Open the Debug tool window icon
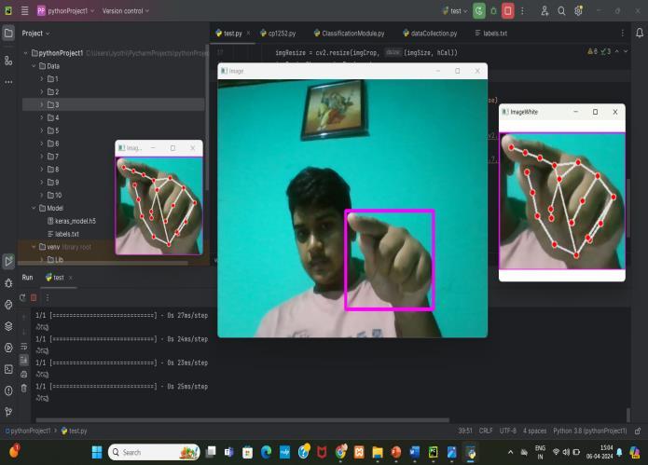Viewport: 648px width, 465px height. click(x=8, y=283)
